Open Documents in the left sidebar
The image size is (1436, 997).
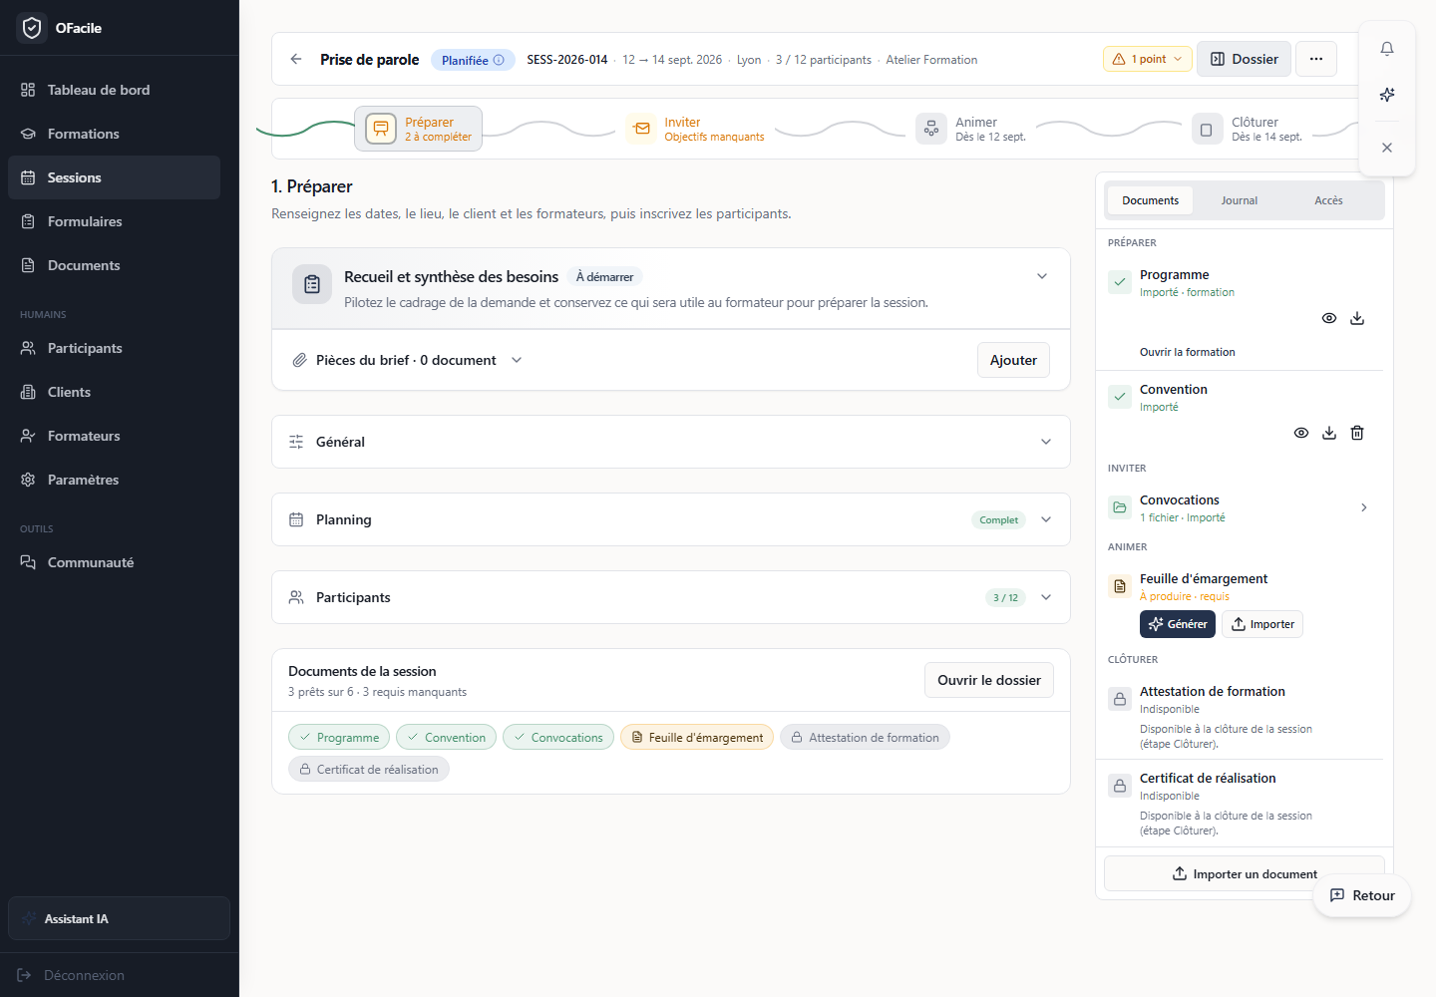pos(114,265)
